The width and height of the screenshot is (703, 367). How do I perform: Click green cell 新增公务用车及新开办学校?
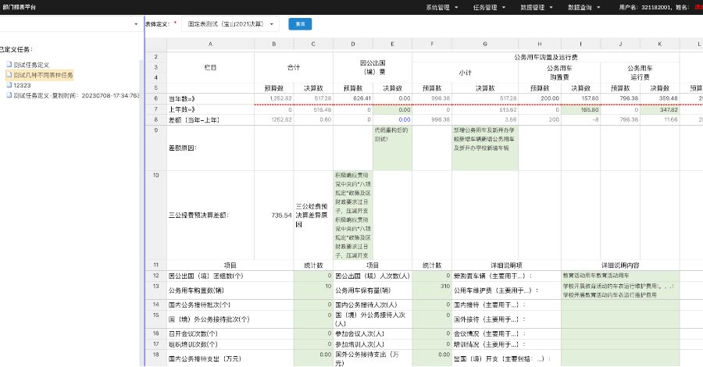(485, 148)
